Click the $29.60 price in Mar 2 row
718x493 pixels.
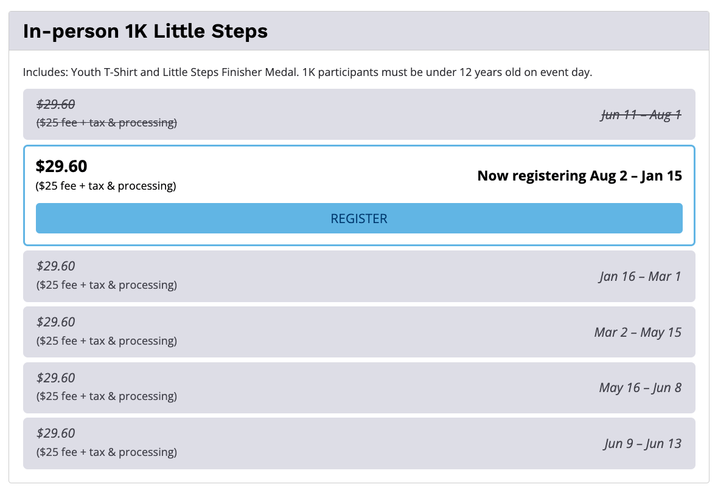(56, 322)
